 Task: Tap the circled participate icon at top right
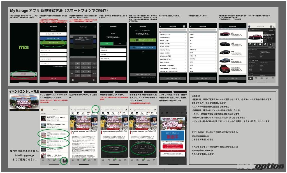pyautogui.click(x=95, y=110)
